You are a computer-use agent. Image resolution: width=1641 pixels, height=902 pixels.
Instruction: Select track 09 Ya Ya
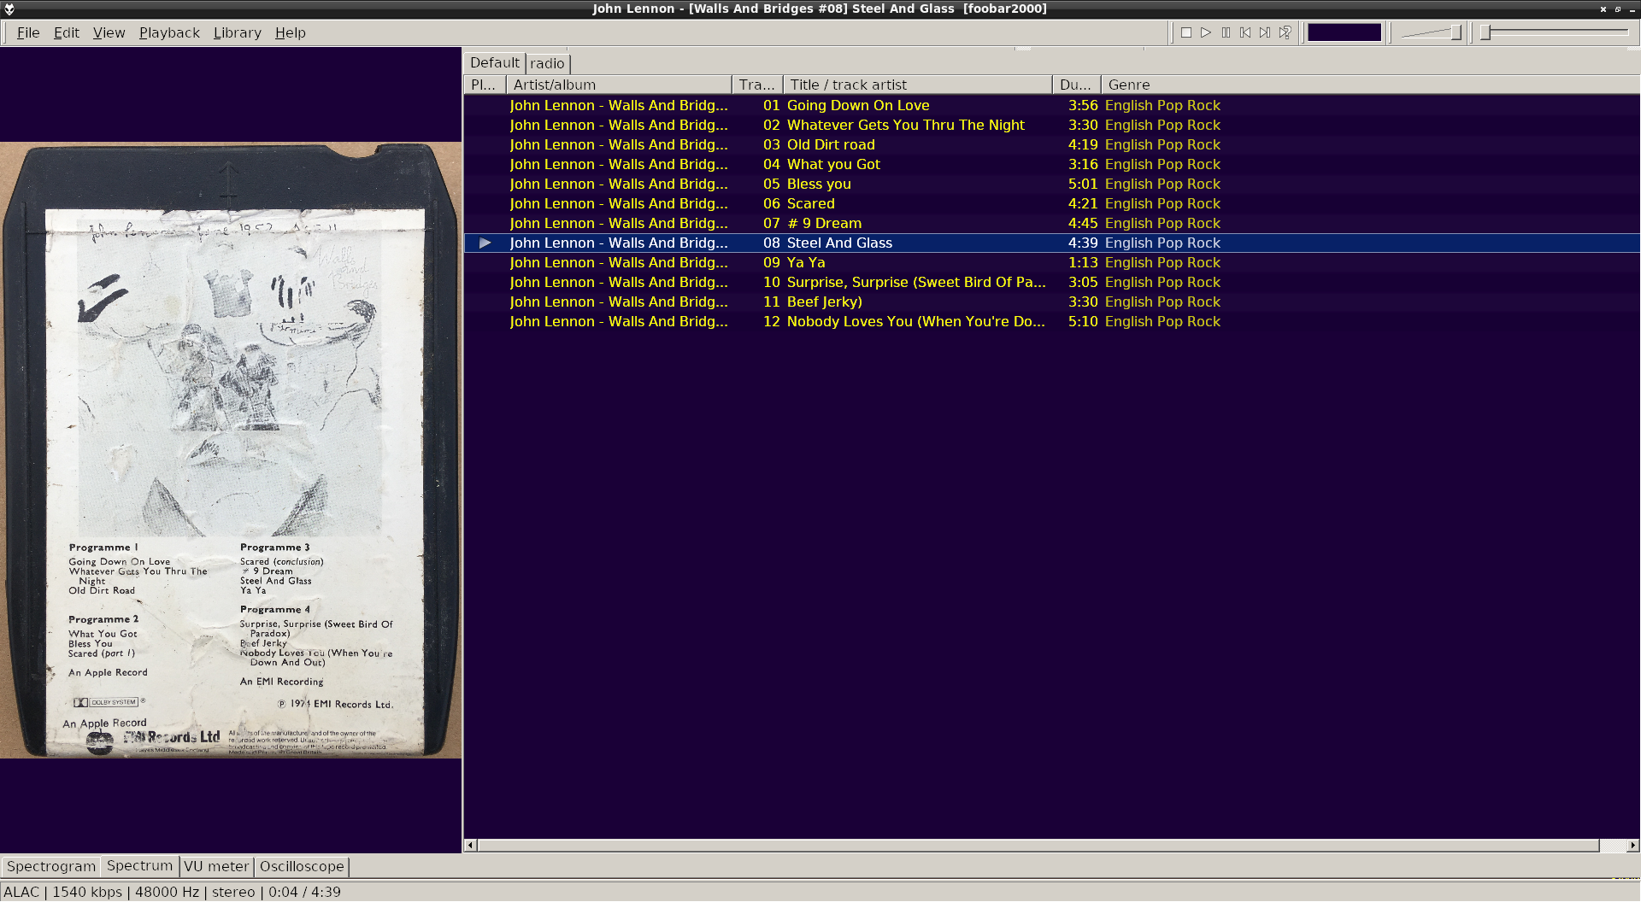click(1051, 262)
